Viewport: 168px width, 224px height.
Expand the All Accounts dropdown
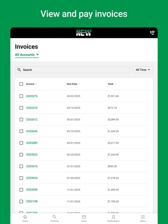click(27, 55)
